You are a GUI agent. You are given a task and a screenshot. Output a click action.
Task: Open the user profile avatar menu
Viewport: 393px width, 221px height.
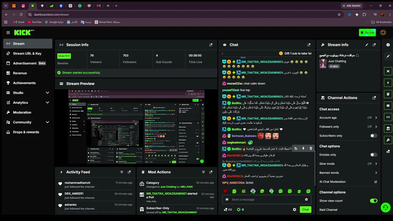(383, 33)
